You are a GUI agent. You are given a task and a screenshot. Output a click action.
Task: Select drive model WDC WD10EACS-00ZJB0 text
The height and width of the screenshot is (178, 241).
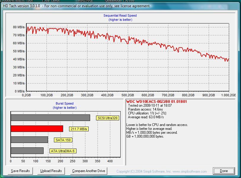pyautogui.click(x=157, y=102)
